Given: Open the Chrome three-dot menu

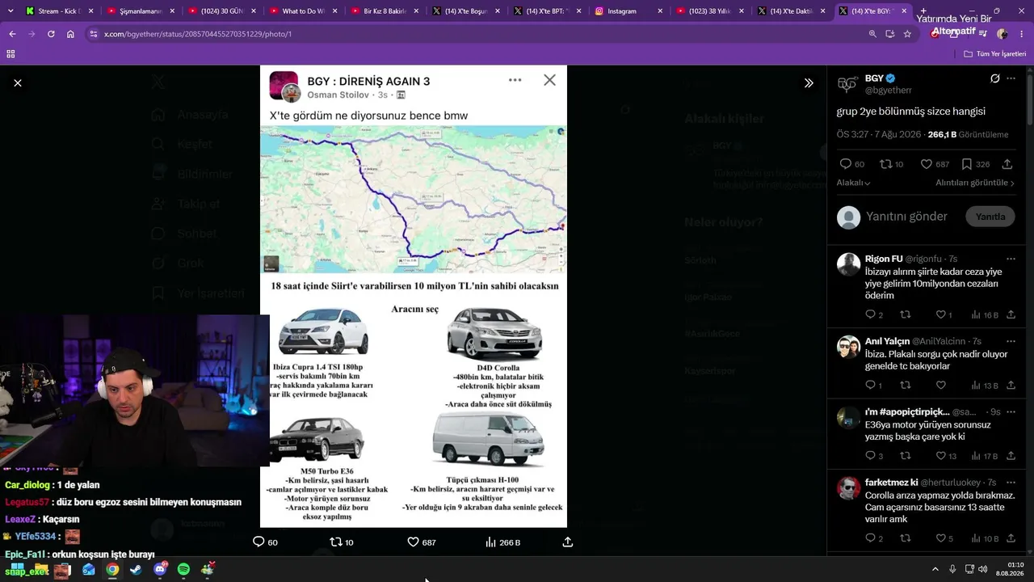Looking at the screenshot, I should tap(1021, 34).
